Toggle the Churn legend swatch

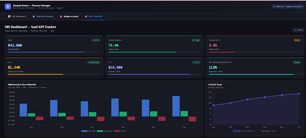(117, 131)
